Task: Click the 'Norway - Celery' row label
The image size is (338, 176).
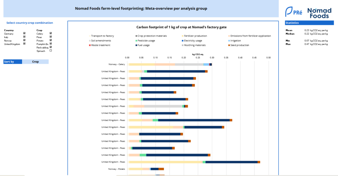Action: pos(117,64)
